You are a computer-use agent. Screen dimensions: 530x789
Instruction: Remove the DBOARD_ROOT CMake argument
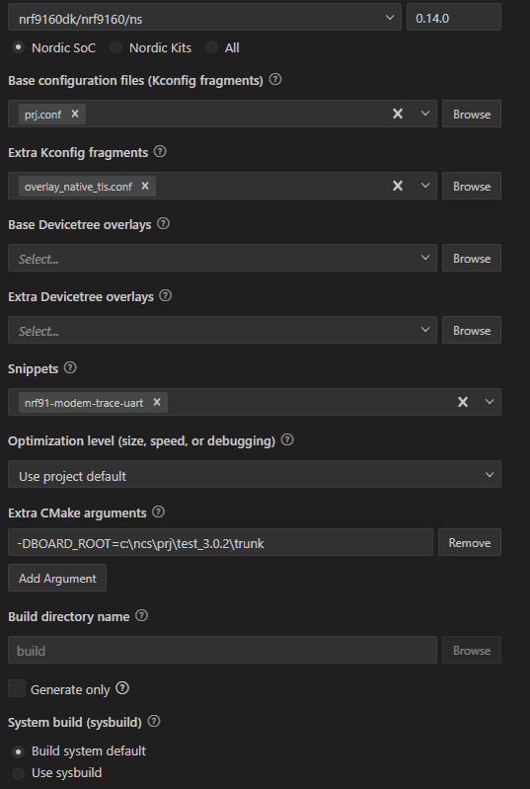470,542
